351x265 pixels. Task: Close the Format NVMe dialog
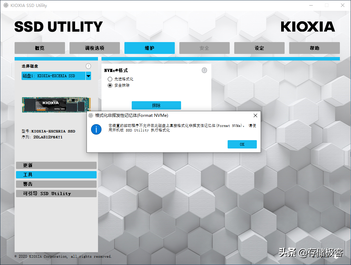(255, 115)
